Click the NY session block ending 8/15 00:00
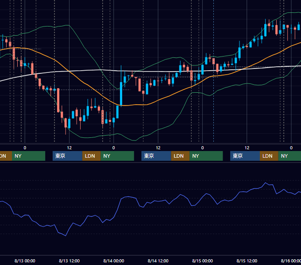301x265 pixels. pos(206,156)
